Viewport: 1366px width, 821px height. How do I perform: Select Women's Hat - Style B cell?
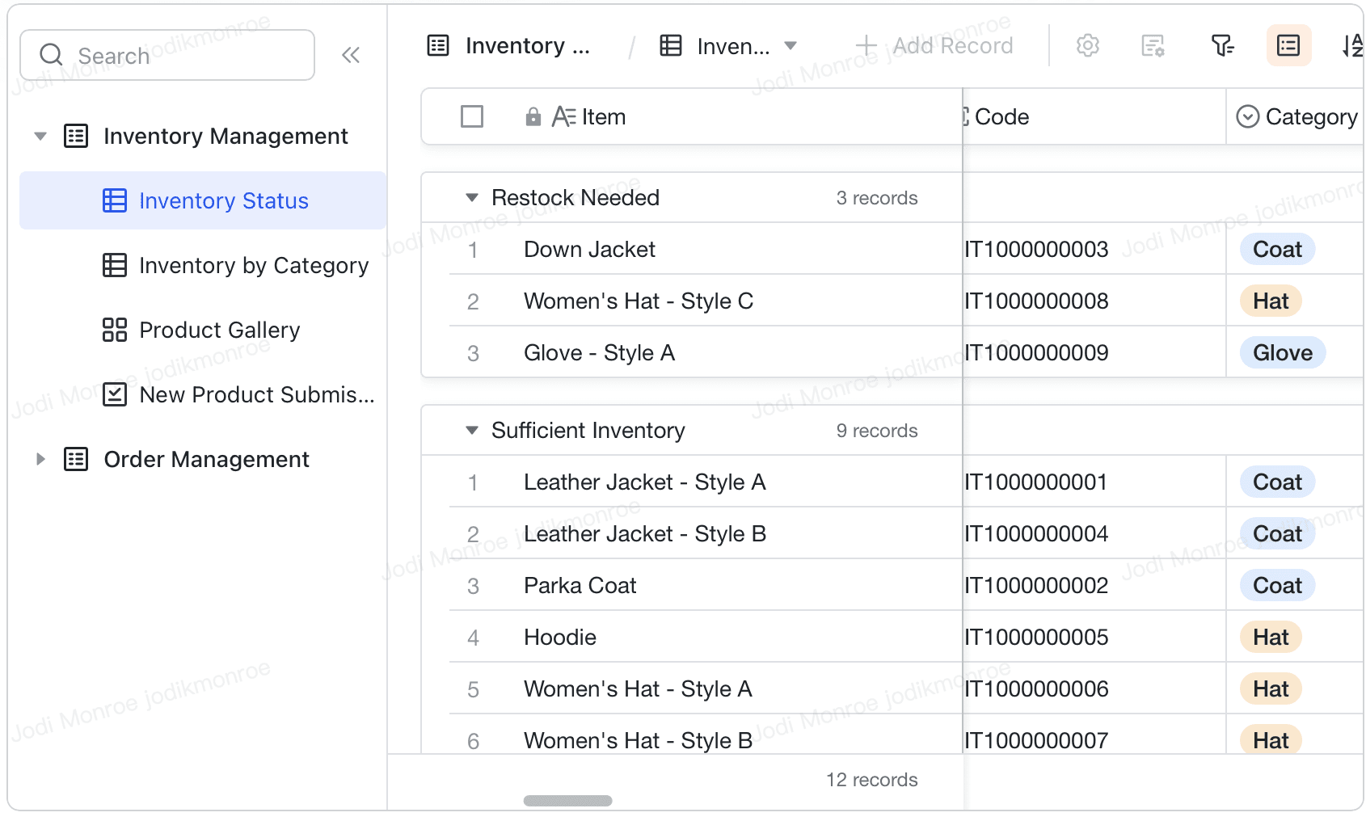pos(639,740)
